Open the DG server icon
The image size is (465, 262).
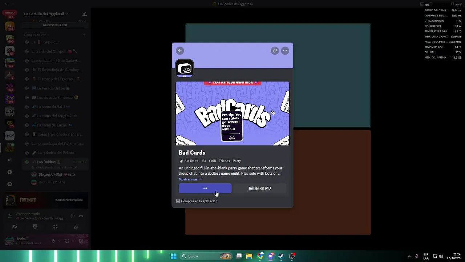tap(10, 112)
